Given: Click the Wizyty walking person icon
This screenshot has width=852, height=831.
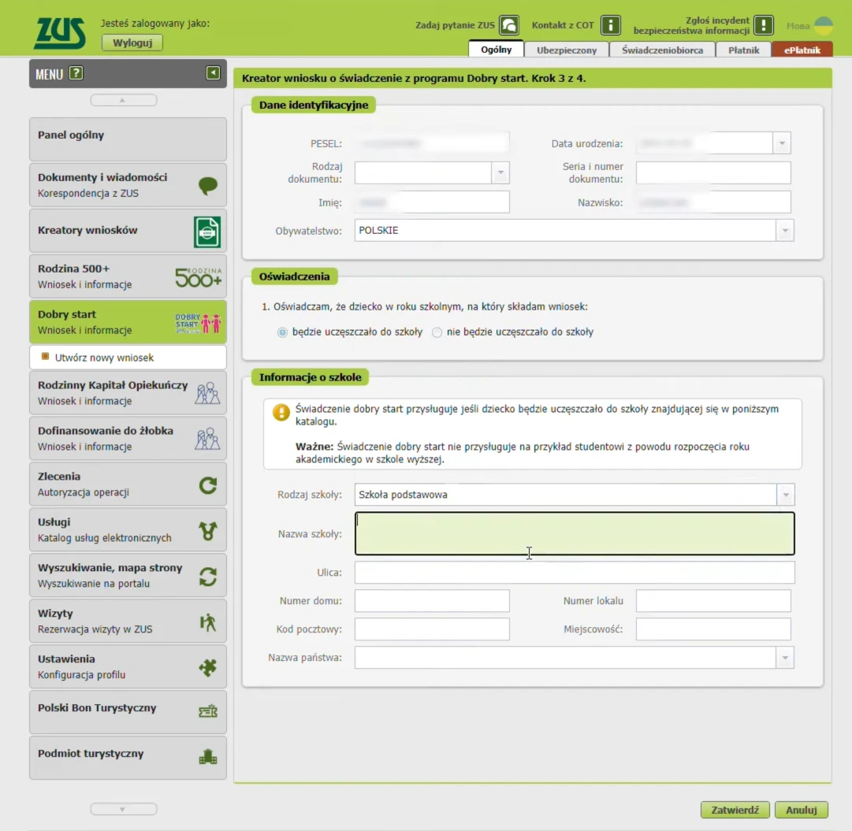Looking at the screenshot, I should 207,621.
